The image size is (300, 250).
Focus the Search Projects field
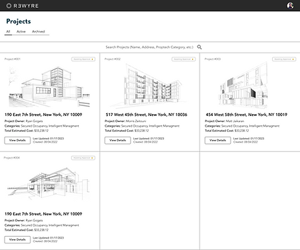pyautogui.click(x=149, y=47)
